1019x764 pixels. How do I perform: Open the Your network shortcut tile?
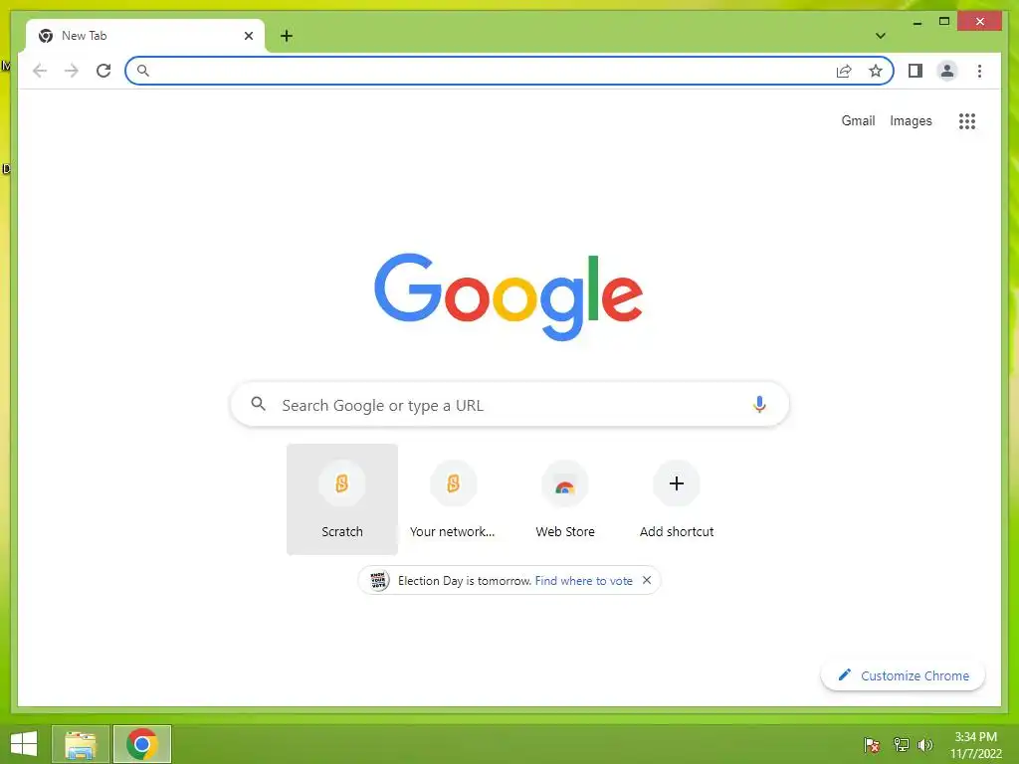[453, 499]
